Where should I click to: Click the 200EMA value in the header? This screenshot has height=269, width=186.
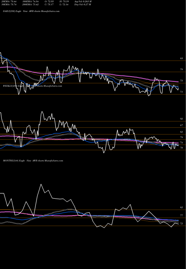[31, 4]
